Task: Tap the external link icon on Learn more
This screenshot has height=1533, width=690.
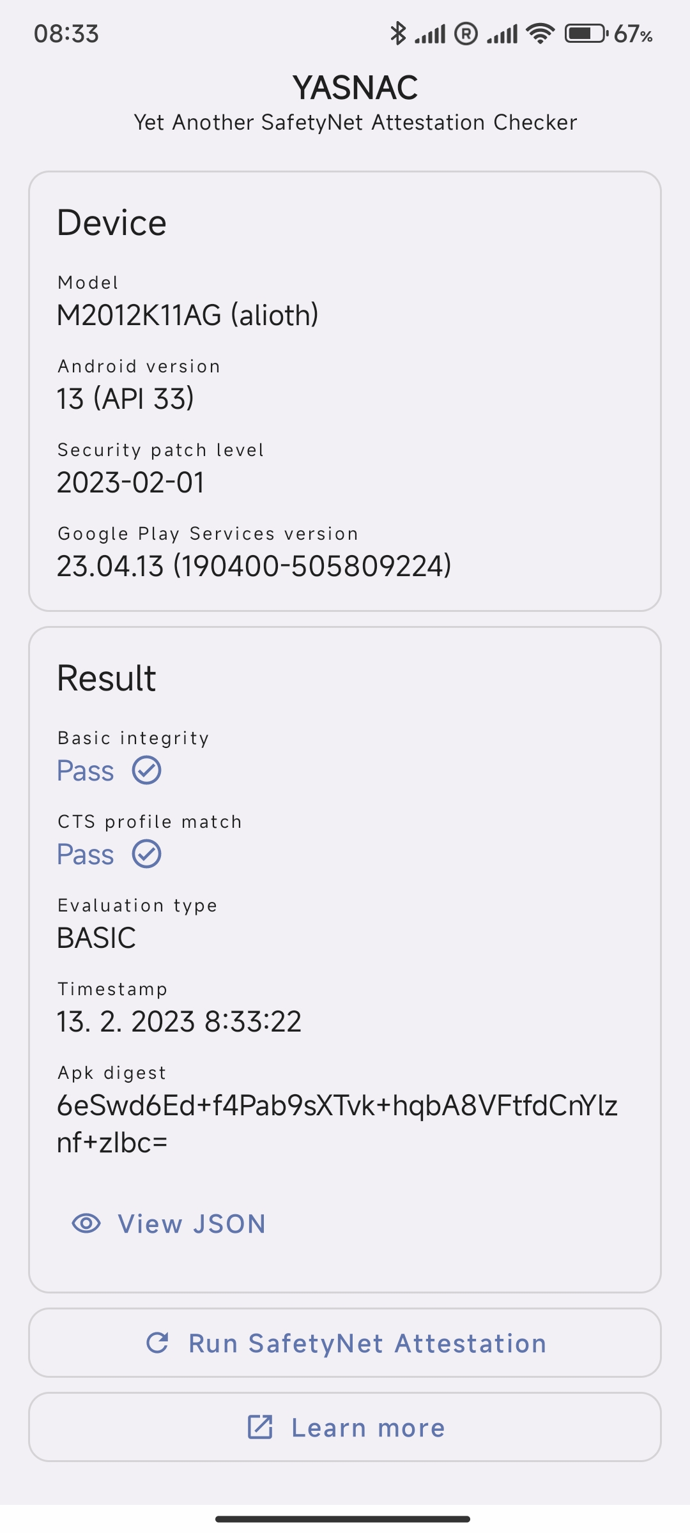Action: click(260, 1427)
